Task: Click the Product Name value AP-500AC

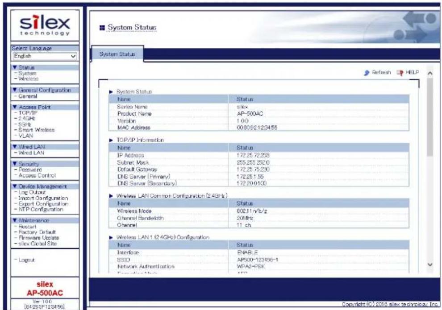Action: pyautogui.click(x=250, y=114)
